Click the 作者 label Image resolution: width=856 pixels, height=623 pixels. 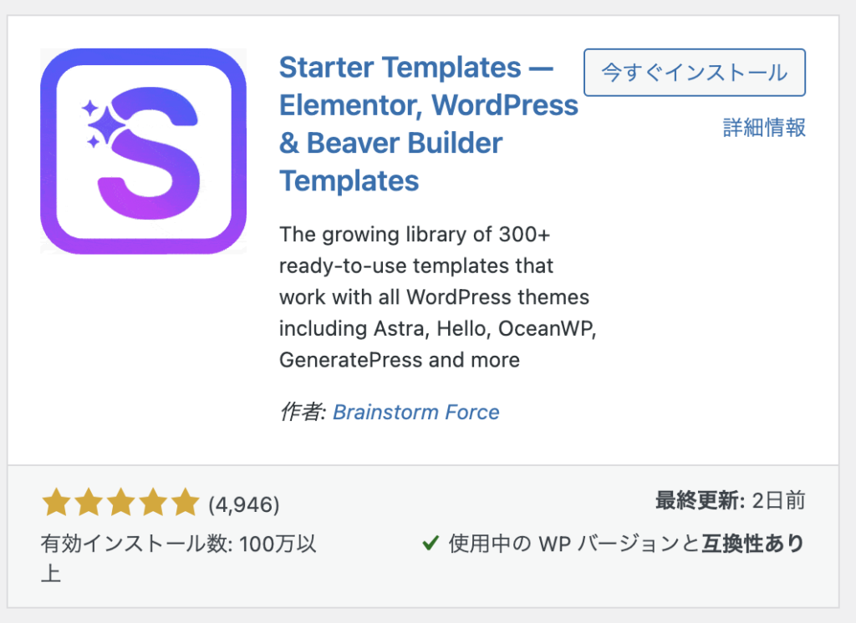[x=301, y=413]
